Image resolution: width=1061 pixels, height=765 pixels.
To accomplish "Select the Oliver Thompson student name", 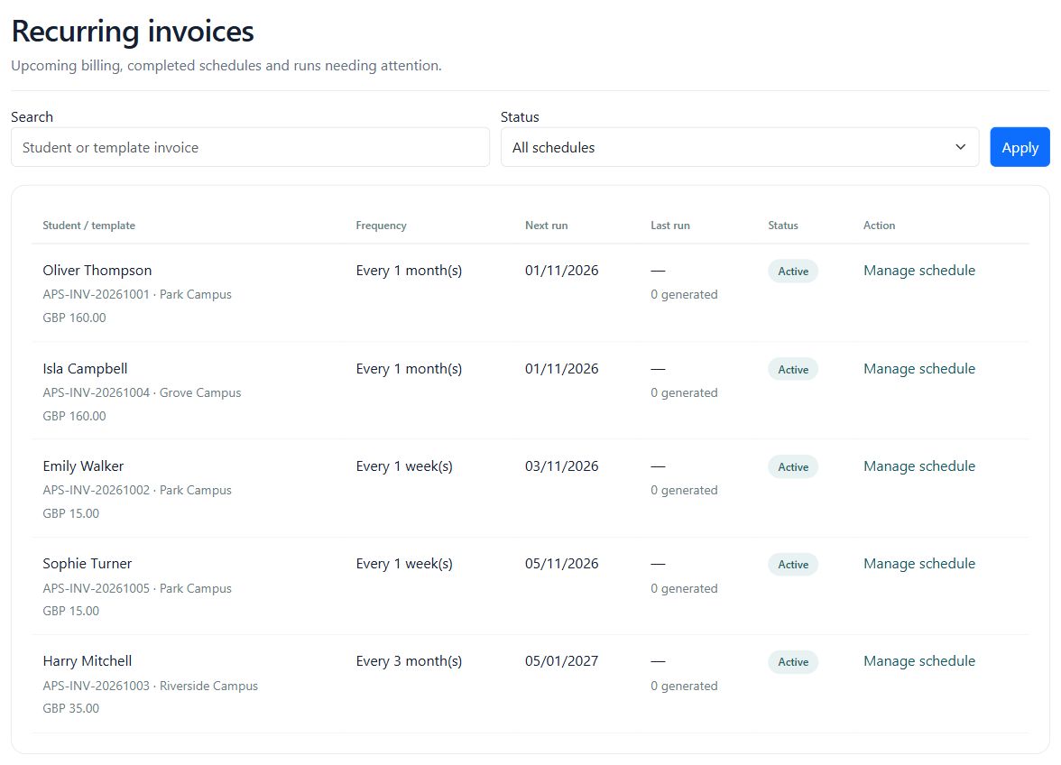I will coord(97,271).
